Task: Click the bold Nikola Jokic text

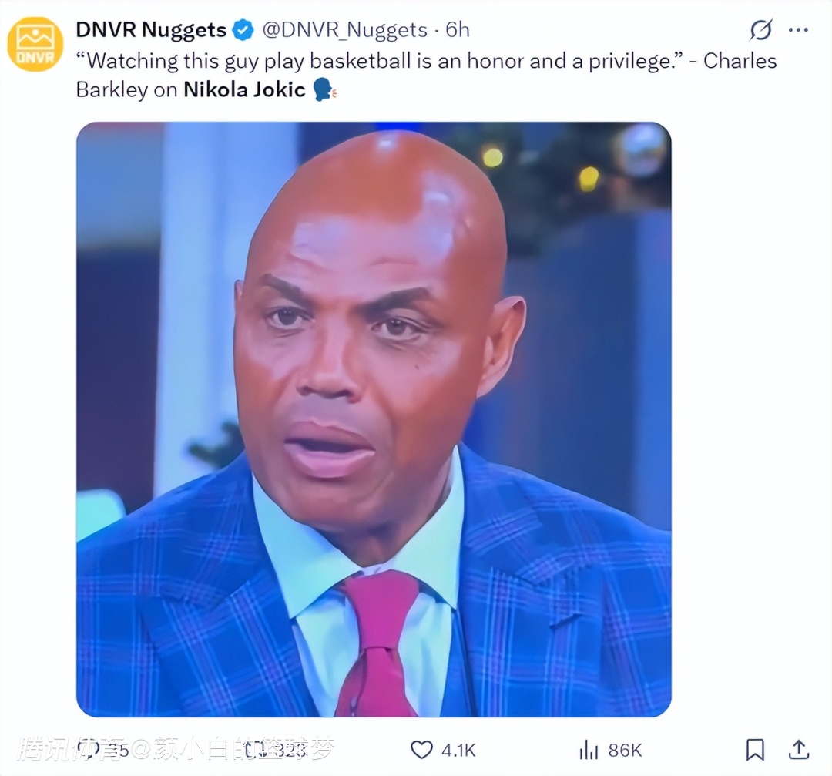Action: pyautogui.click(x=244, y=89)
